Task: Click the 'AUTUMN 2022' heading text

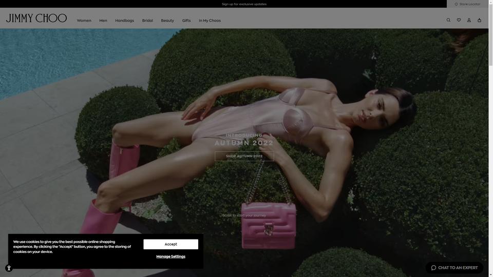Action: pyautogui.click(x=244, y=143)
